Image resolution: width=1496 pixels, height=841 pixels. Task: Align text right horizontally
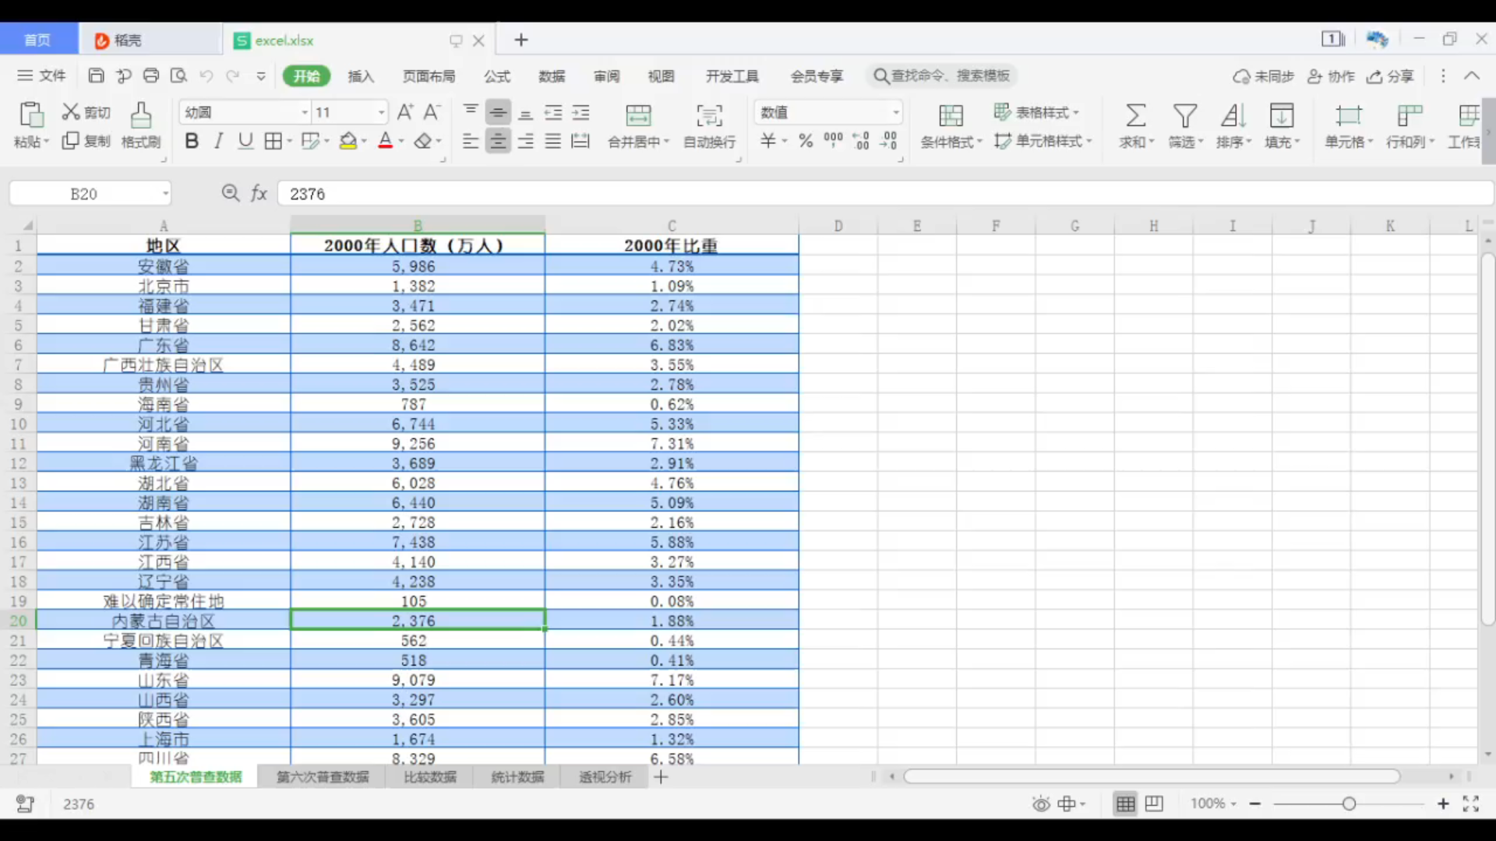coord(526,141)
